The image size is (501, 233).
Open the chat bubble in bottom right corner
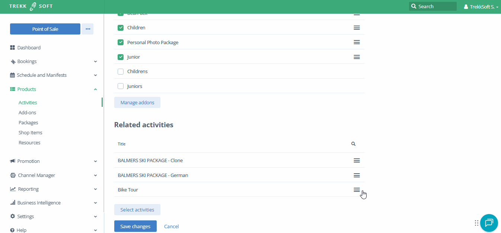tap(489, 223)
